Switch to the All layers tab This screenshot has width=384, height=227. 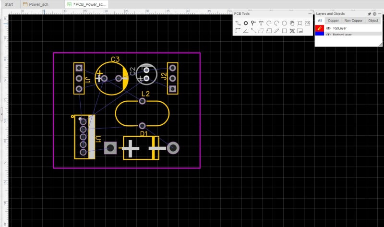coord(320,21)
